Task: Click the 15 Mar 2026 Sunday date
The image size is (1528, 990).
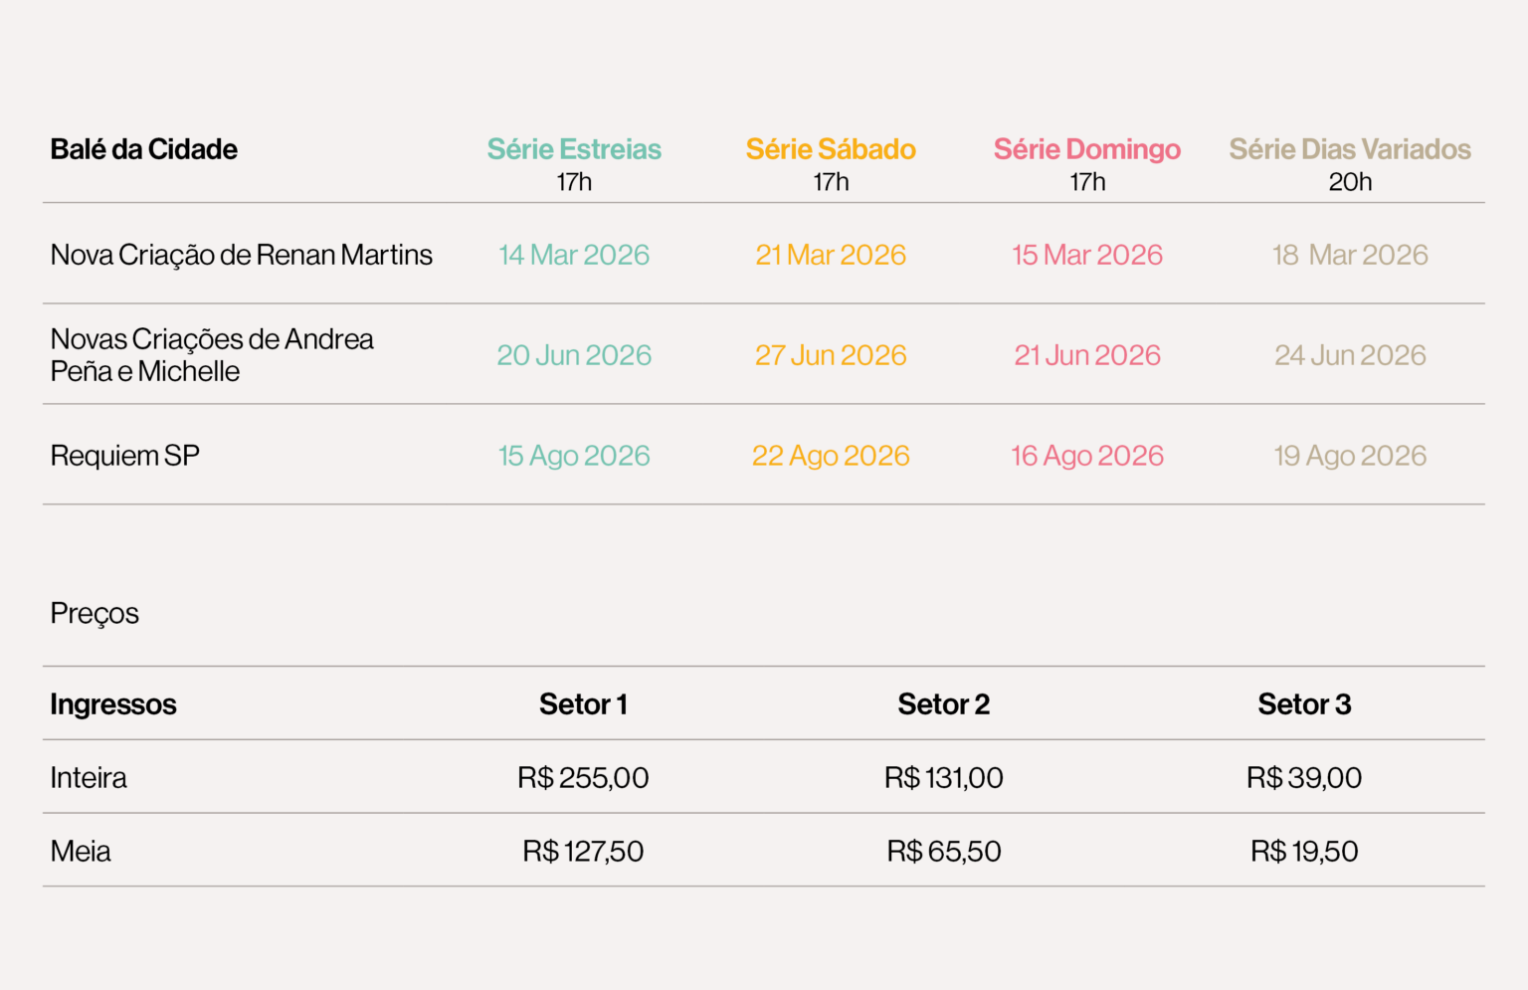Action: coord(1087,255)
